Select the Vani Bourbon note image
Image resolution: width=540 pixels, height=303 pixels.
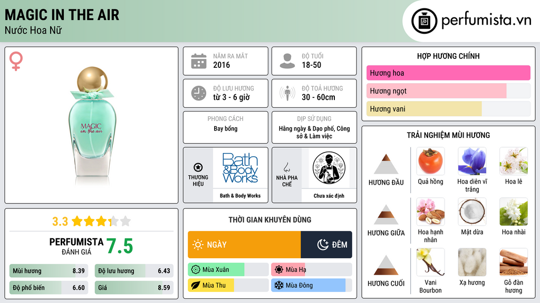pos(430,262)
